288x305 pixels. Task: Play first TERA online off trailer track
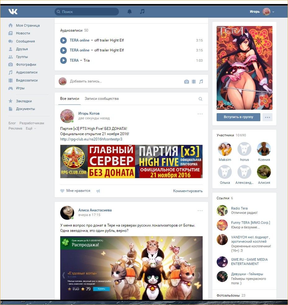point(63,41)
